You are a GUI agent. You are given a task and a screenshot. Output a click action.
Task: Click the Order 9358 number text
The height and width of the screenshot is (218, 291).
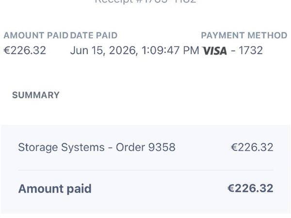click(x=145, y=147)
